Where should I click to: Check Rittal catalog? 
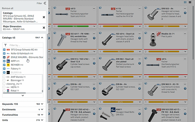point(4,91)
